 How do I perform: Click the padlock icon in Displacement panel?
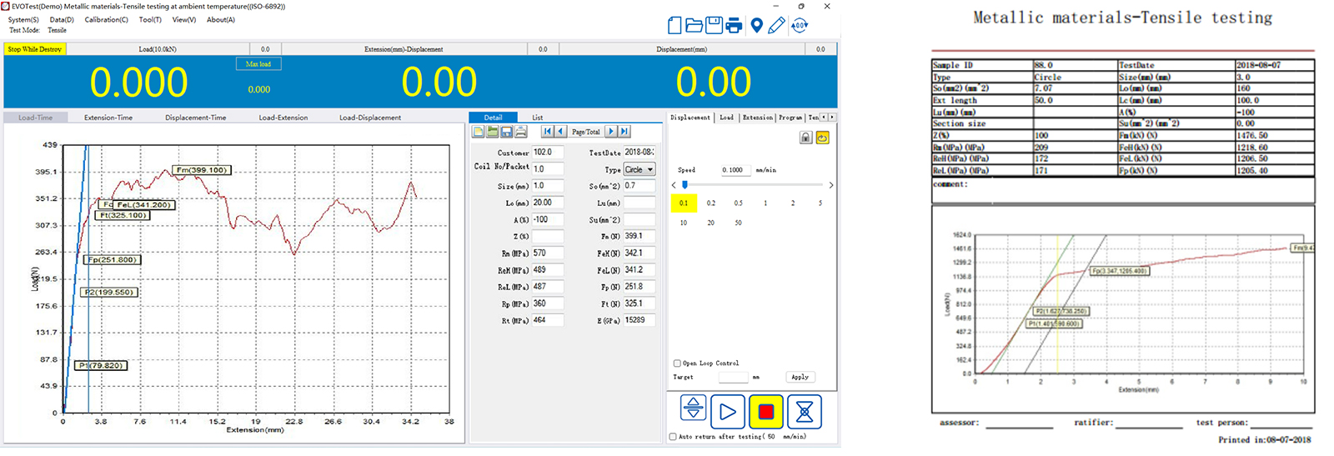pos(805,138)
